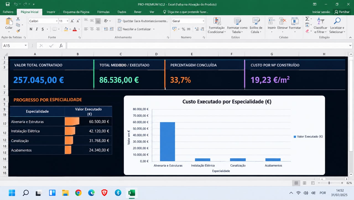Click the Cut scissors icon
Screen dimensions: 354x200
18,19
